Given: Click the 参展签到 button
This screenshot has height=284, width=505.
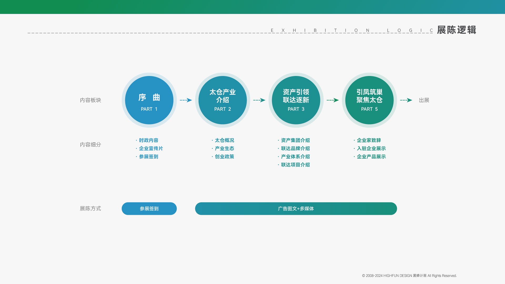Looking at the screenshot, I should tap(149, 209).
